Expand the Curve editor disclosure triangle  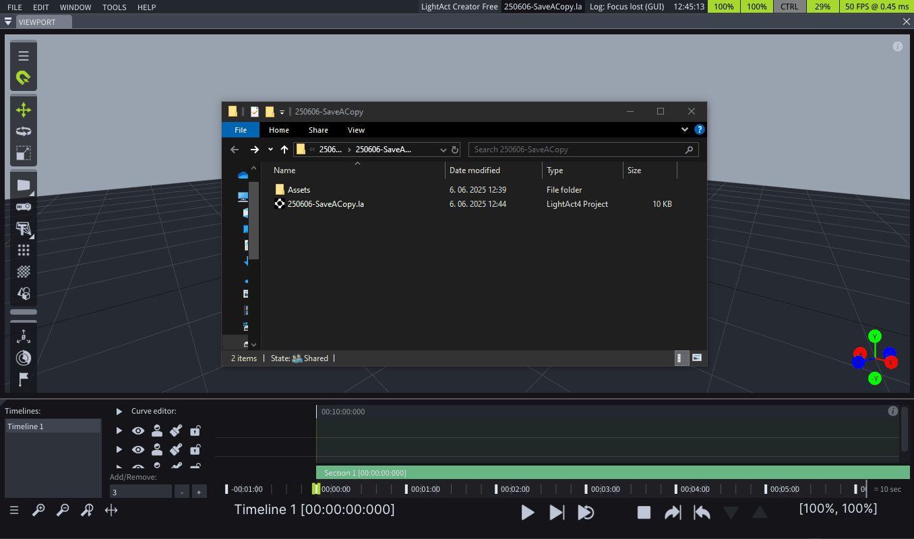coord(119,411)
